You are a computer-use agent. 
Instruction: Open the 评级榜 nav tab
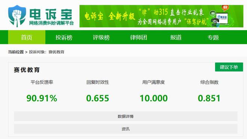(x=101, y=37)
